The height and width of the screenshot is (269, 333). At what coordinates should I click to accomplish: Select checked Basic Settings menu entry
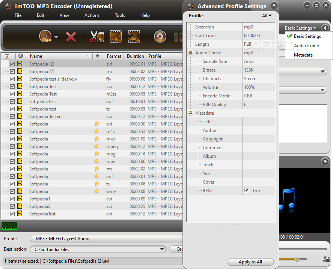(x=307, y=36)
